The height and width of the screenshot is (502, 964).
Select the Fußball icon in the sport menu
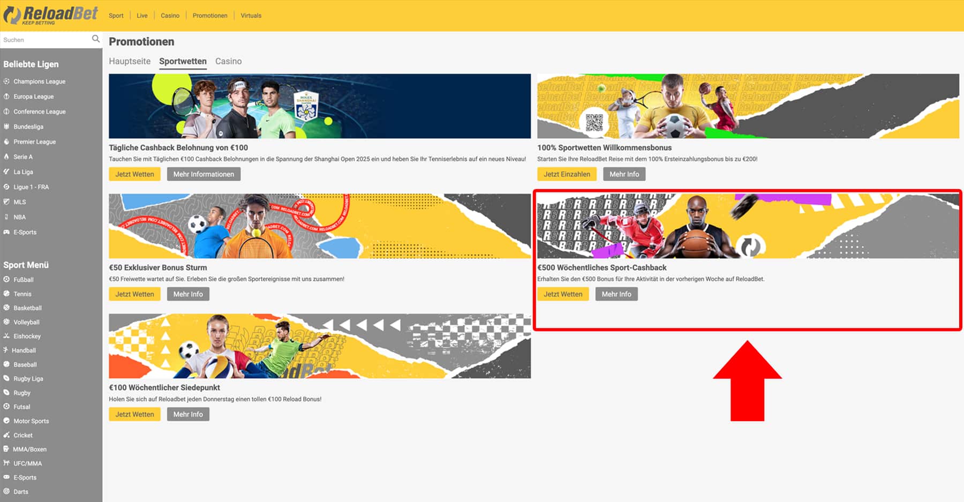[6, 280]
